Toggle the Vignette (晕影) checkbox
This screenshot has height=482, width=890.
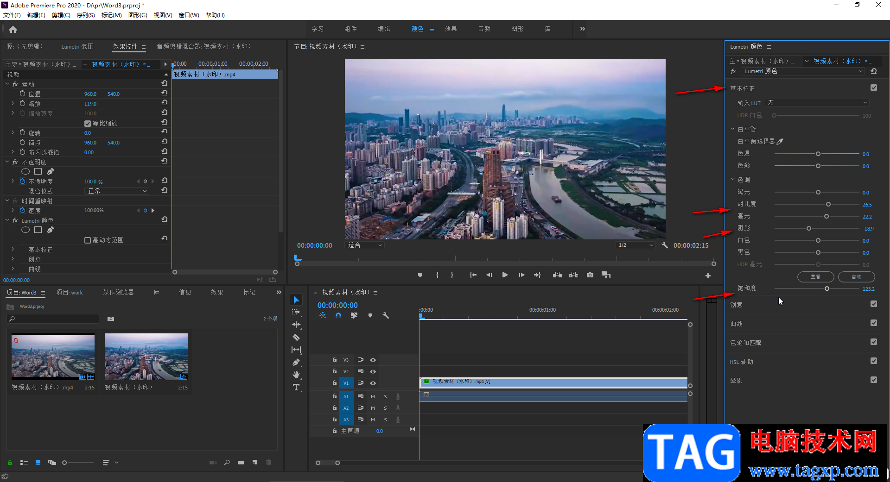pyautogui.click(x=874, y=380)
